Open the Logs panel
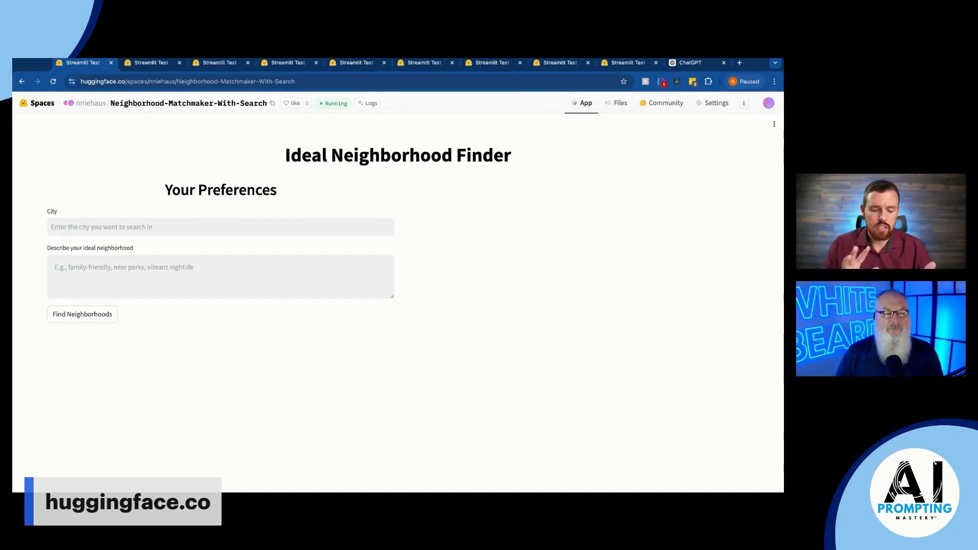Image resolution: width=978 pixels, height=550 pixels. [x=368, y=103]
